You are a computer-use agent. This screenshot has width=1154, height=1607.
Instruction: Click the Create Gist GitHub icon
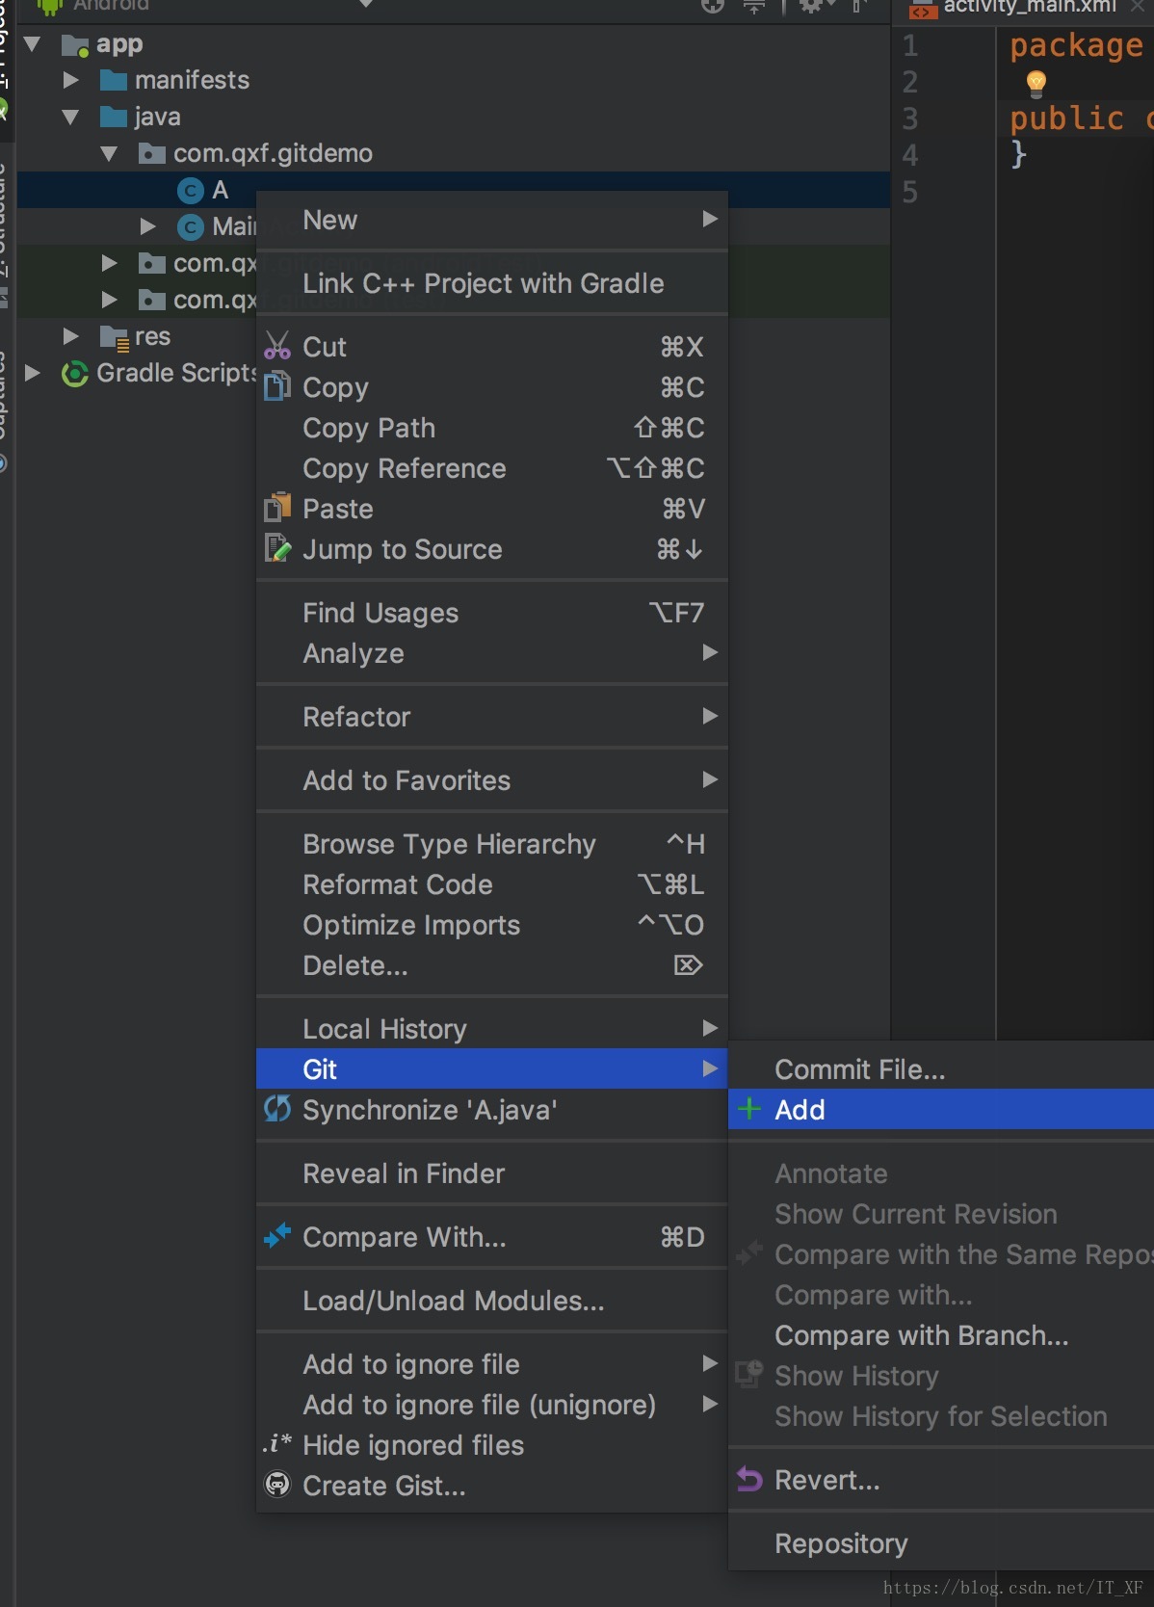click(x=277, y=1485)
